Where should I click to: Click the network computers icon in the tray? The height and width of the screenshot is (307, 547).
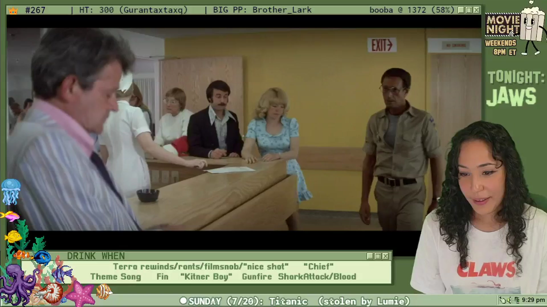pyautogui.click(x=517, y=300)
